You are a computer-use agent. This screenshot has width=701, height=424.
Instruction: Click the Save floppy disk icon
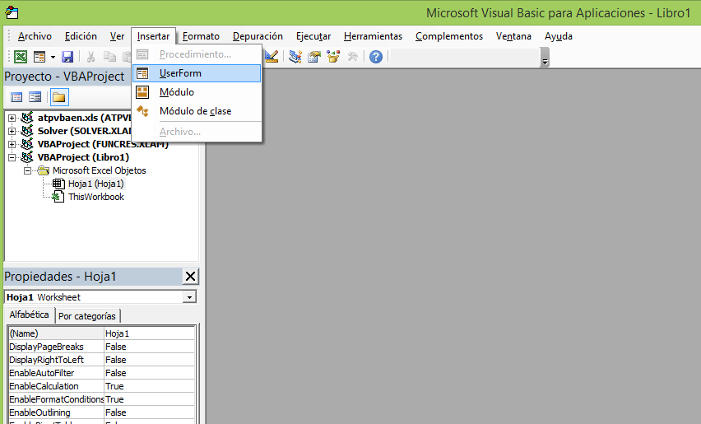[x=67, y=56]
